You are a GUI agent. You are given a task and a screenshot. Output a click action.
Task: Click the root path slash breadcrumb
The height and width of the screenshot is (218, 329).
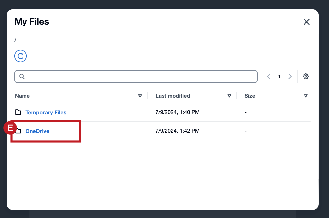click(15, 40)
